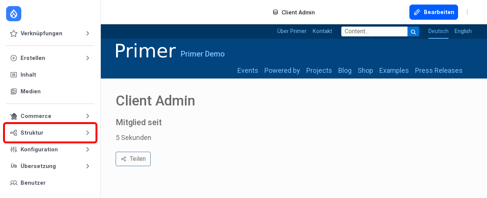Screen dimensions: 487x198
Task: Open Verknüpfungen in the sidebar
Action: tap(50, 33)
